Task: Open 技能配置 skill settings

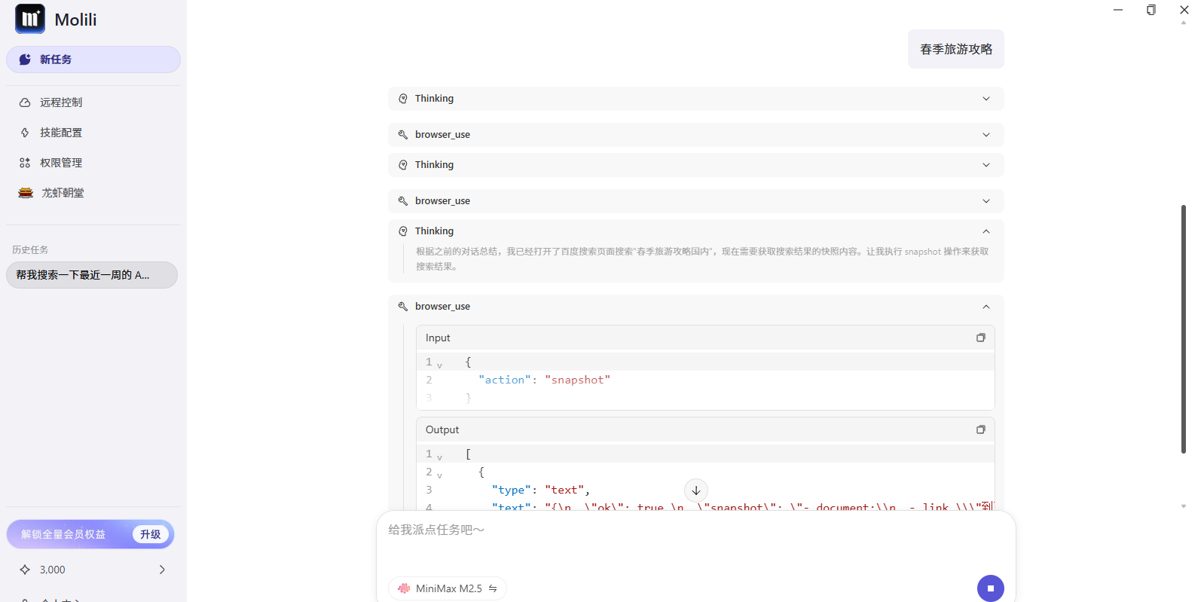Action: click(x=61, y=133)
